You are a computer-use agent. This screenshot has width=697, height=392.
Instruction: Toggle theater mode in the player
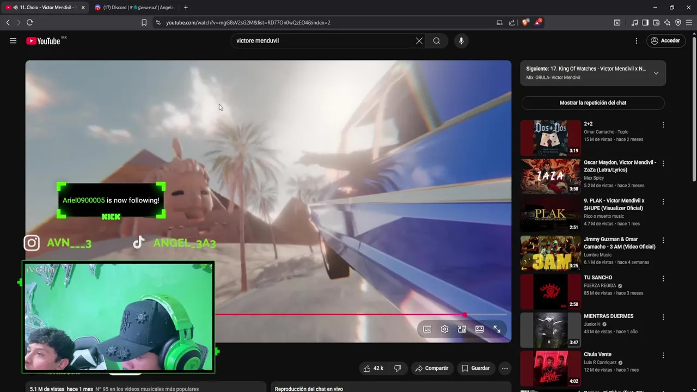pos(480,329)
